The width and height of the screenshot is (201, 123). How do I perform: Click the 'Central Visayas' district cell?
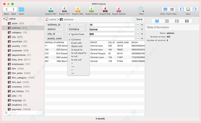[98, 53]
